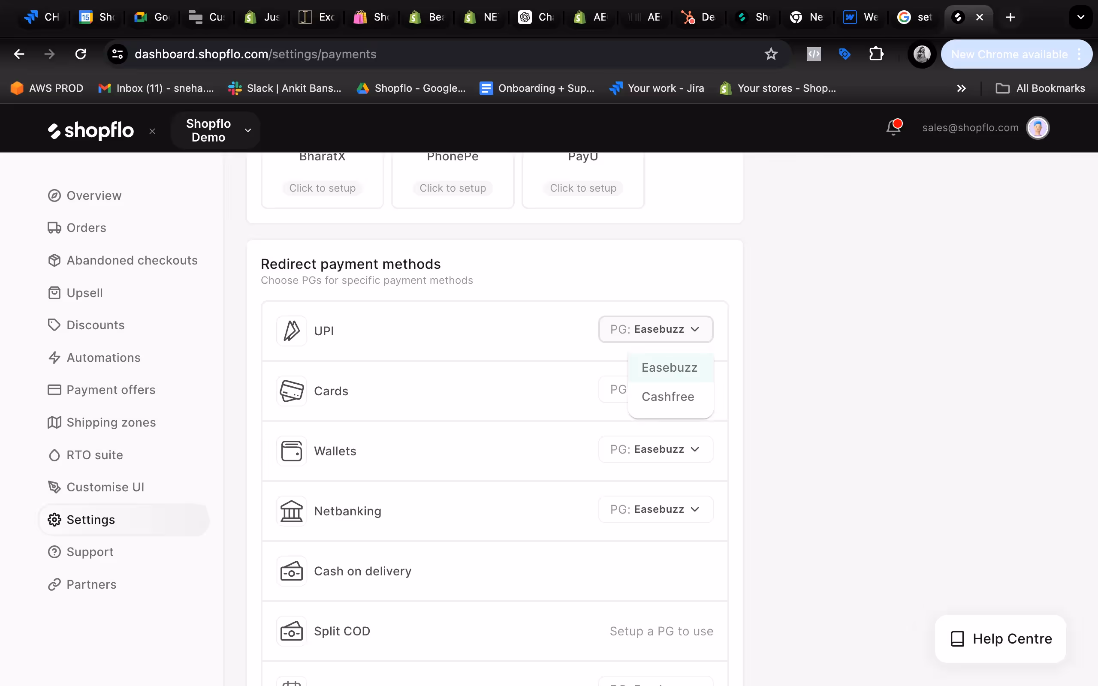
Task: Open Your work - Jira bookmark
Action: click(657, 88)
